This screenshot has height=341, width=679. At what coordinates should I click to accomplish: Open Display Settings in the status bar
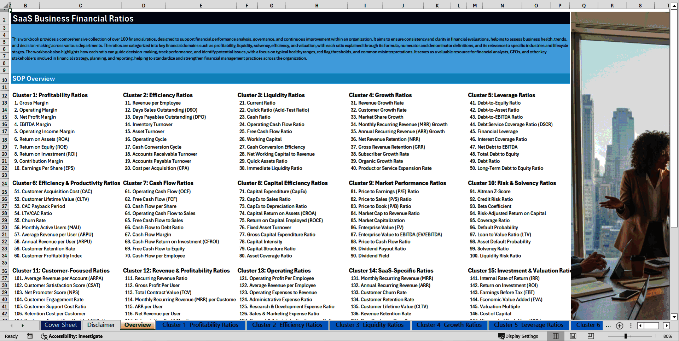tap(518, 336)
